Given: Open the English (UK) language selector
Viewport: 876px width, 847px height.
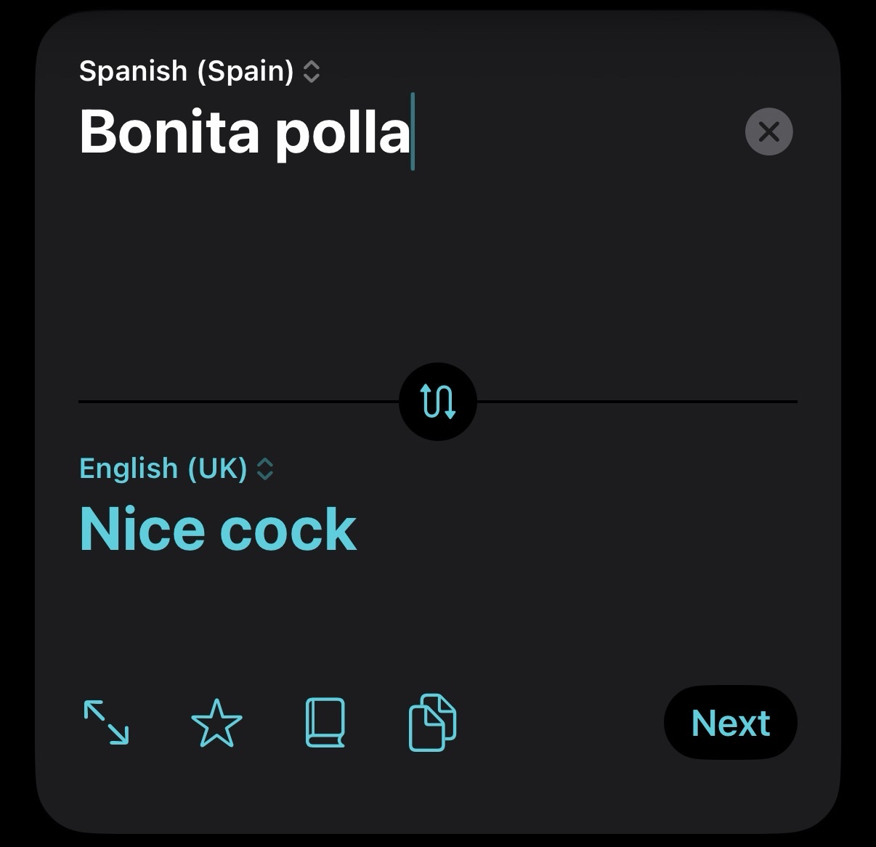Looking at the screenshot, I should pyautogui.click(x=163, y=469).
